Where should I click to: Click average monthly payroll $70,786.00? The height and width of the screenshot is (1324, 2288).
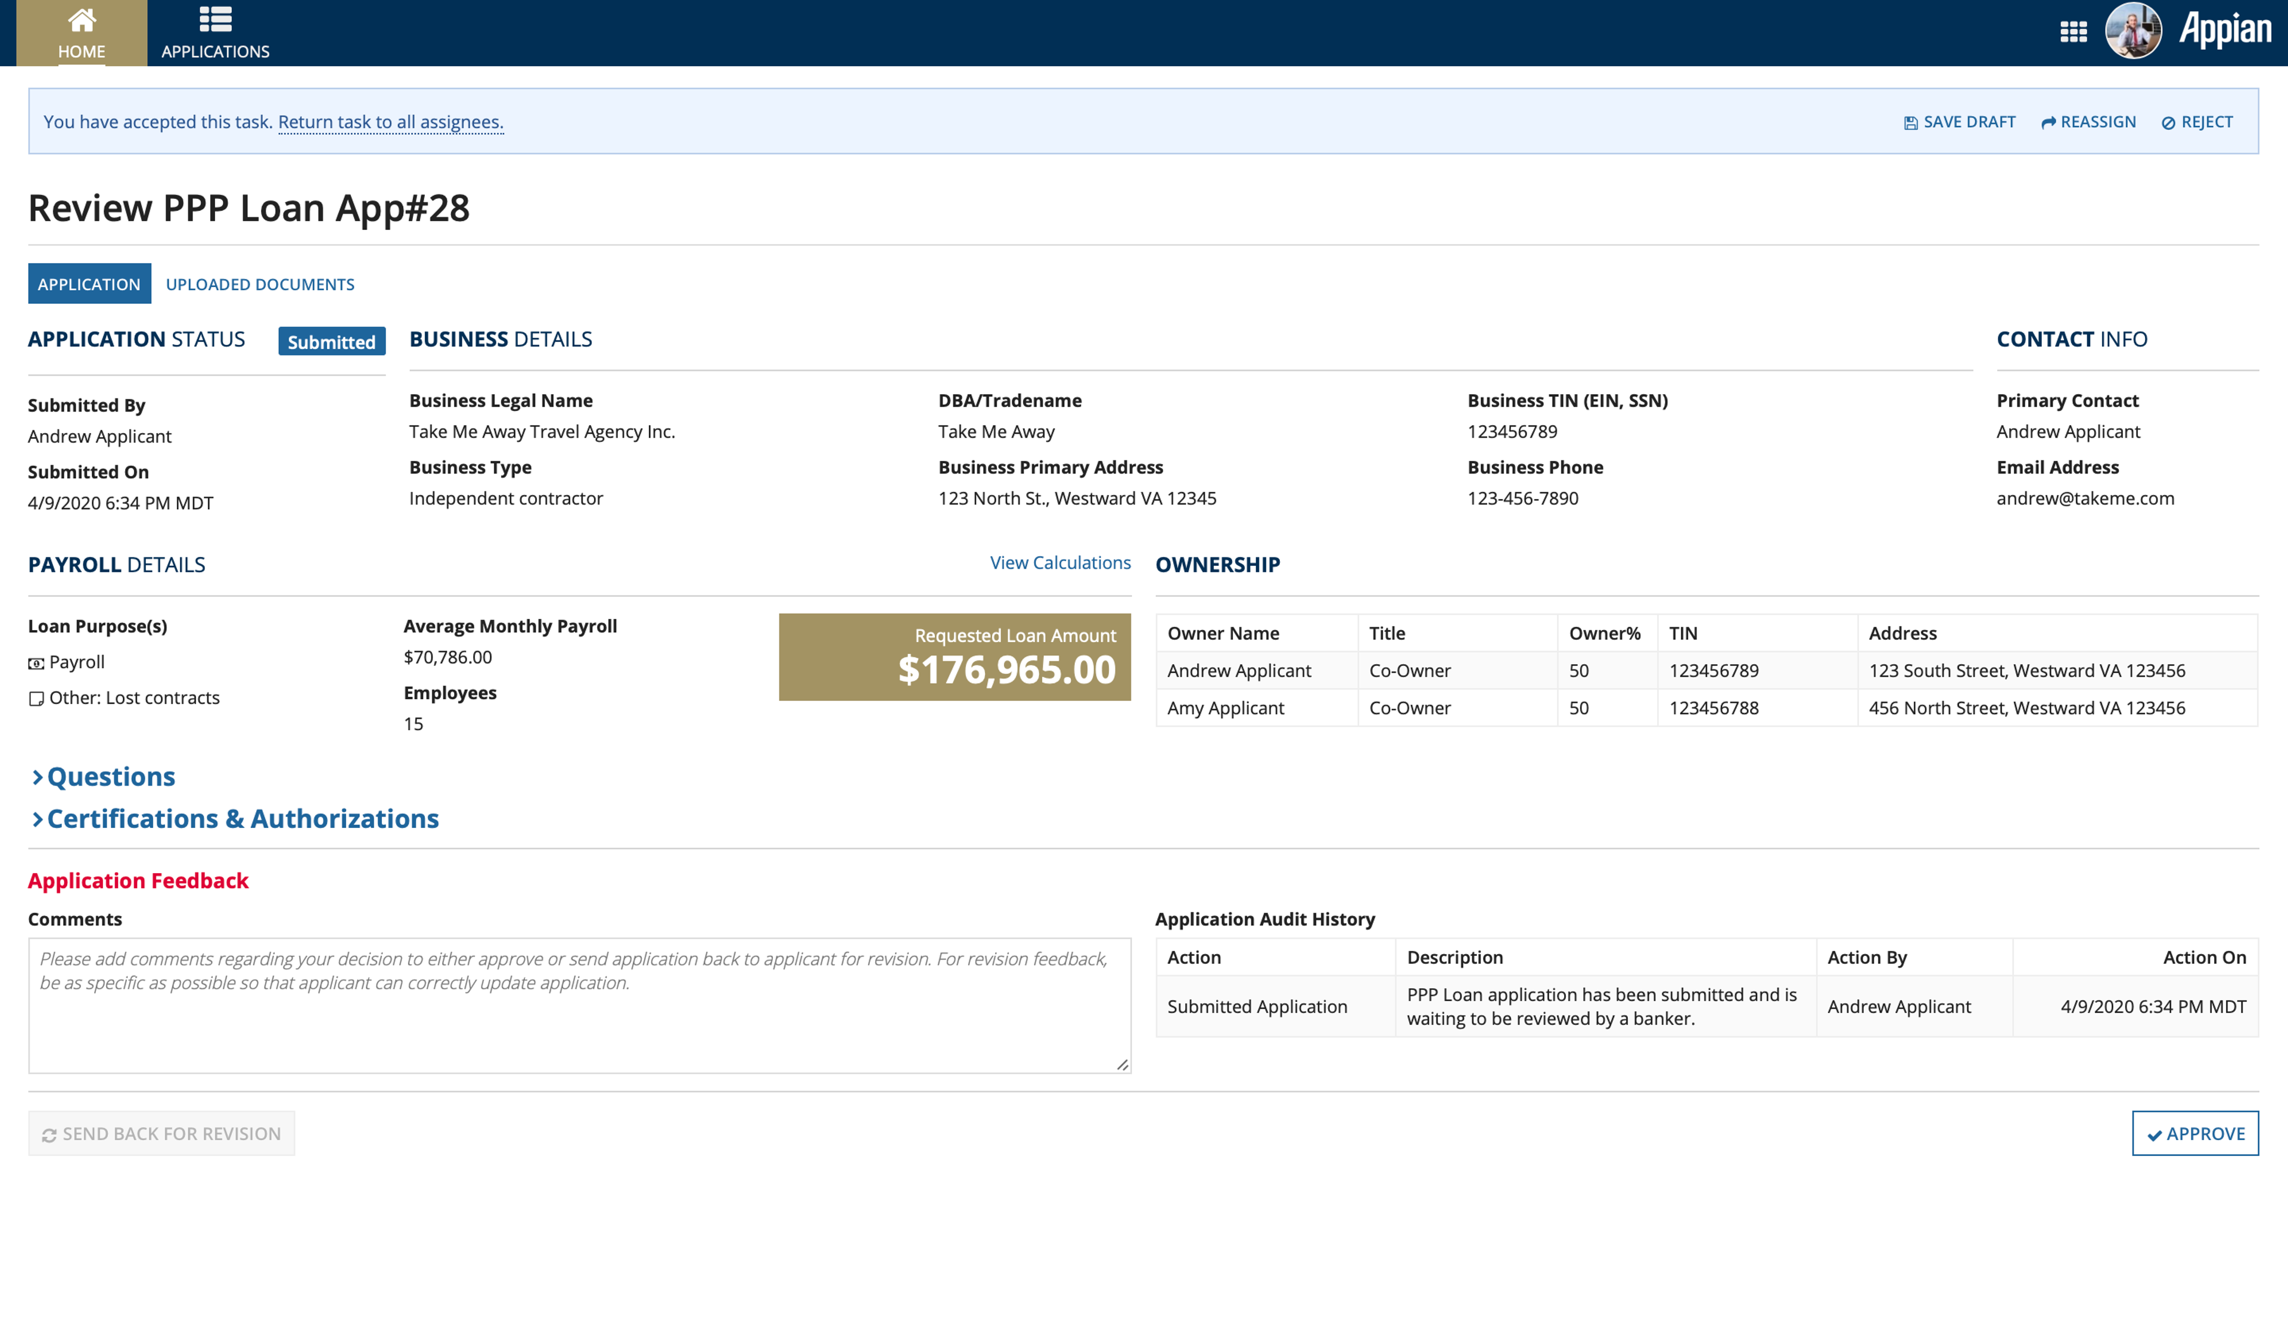coord(447,657)
